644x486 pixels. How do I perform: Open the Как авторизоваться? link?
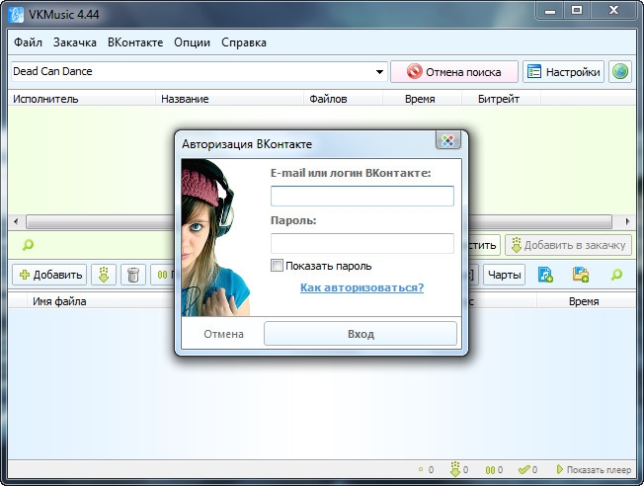[x=362, y=287]
